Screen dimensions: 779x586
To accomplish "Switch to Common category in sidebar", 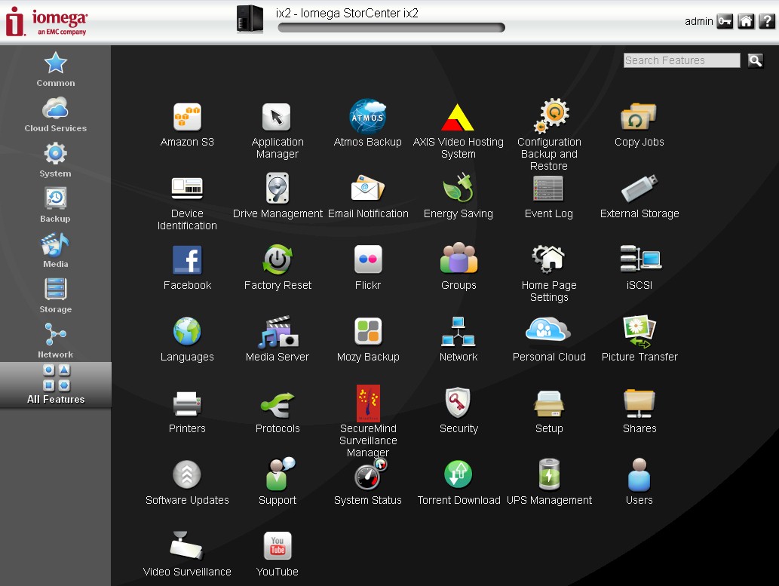I will (56, 69).
